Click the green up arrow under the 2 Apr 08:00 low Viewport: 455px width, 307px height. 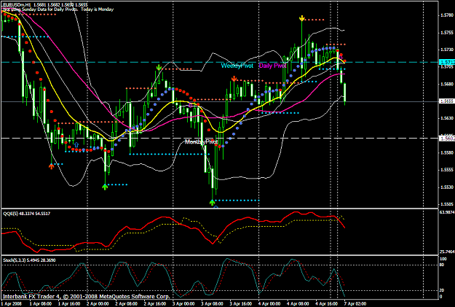(105, 187)
